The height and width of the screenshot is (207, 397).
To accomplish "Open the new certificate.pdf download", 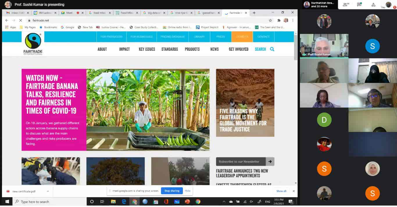I will click(24, 191).
